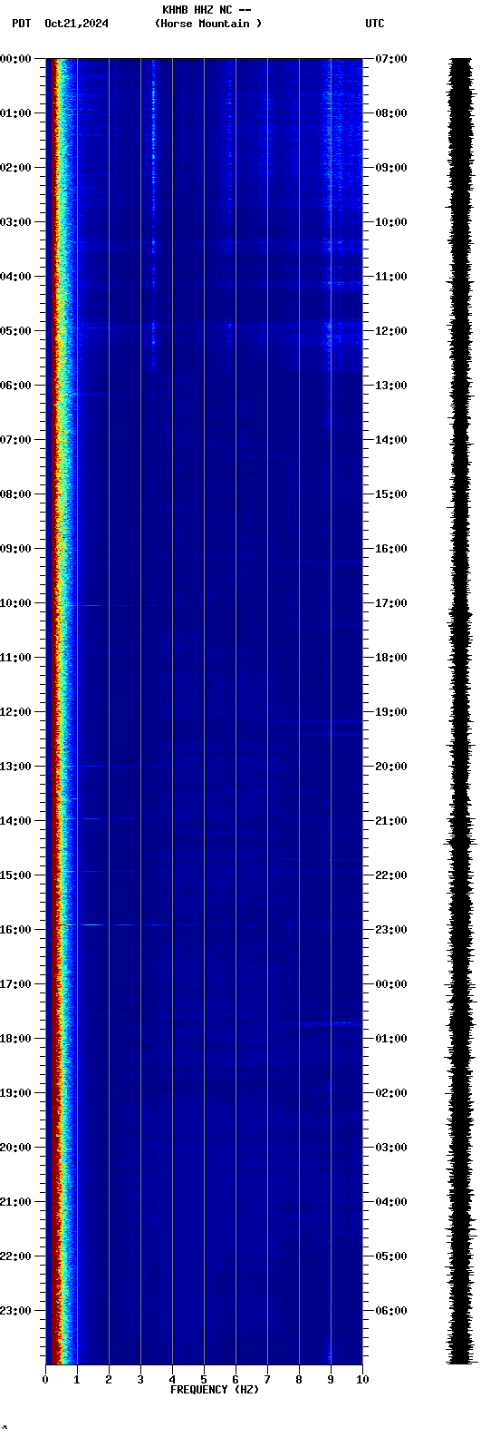Image resolution: width=500 pixels, height=1437 pixels.
Task: Click the frequency axis tick label 1
Action: [x=77, y=1380]
